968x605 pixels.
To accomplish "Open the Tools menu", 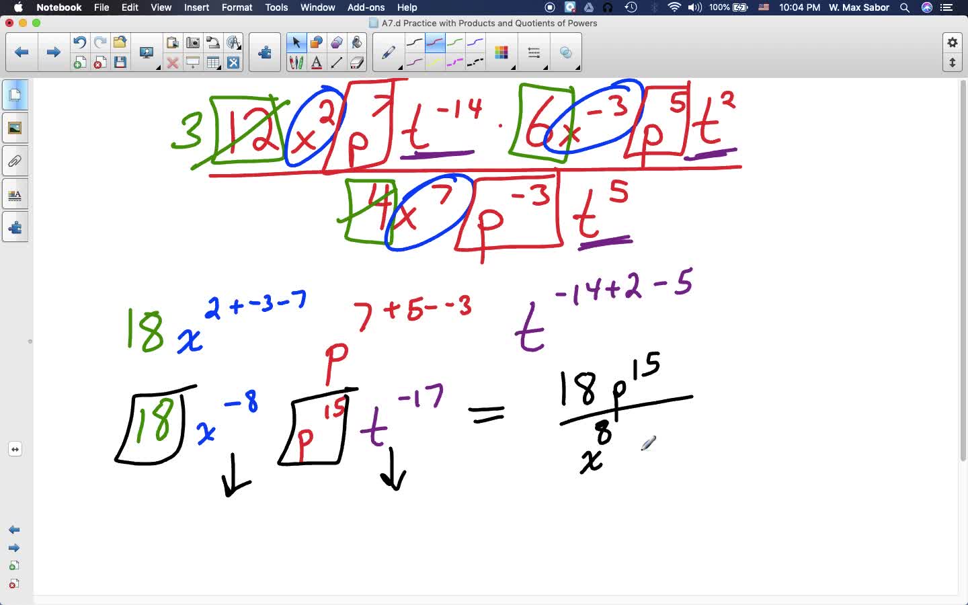I will [x=276, y=7].
